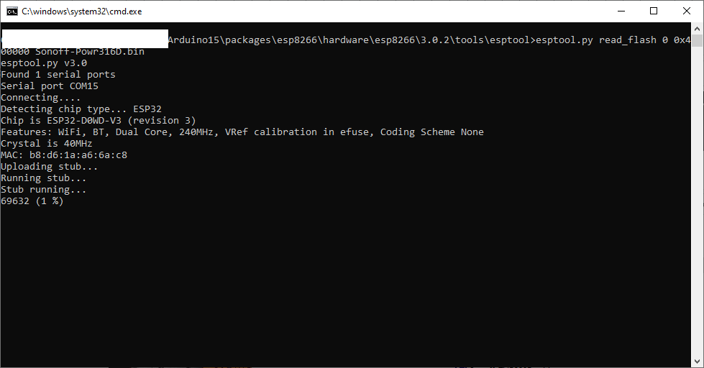Screen dimensions: 704x368
Task: Click the MAC address b8:d6:1a:a6:6a:c8
Action: 78,155
